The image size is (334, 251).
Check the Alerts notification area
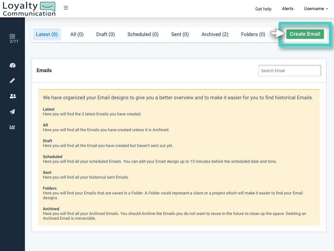(287, 9)
